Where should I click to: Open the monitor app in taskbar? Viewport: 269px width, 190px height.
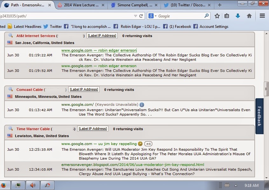point(18,185)
